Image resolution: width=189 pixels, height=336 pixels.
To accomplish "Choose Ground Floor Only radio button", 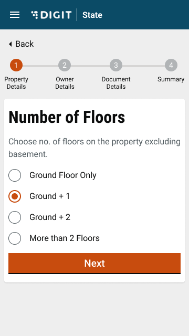I will point(15,175).
